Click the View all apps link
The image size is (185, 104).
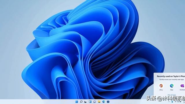tap(172, 95)
